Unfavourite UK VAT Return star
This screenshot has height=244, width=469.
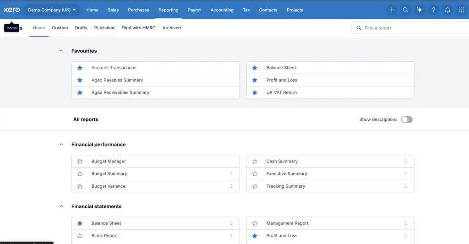pyautogui.click(x=255, y=92)
